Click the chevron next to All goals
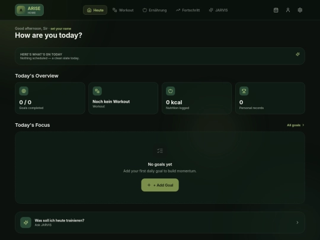This screenshot has width=320, height=240. (303, 125)
